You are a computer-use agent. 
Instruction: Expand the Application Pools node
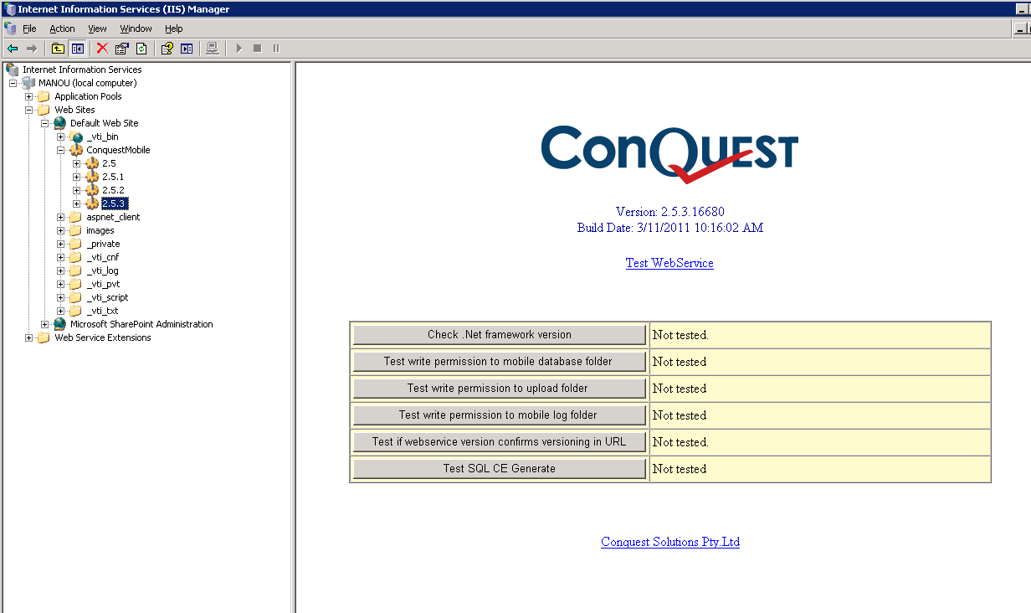pos(29,96)
